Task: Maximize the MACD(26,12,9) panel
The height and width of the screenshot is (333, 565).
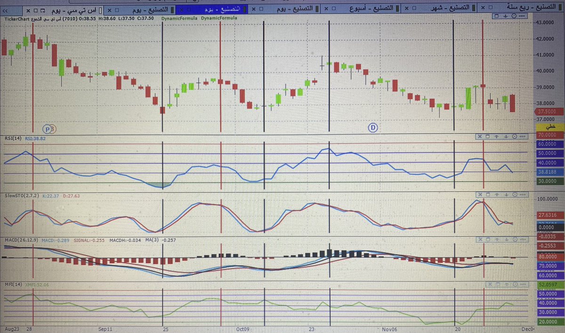Action: coord(488,239)
